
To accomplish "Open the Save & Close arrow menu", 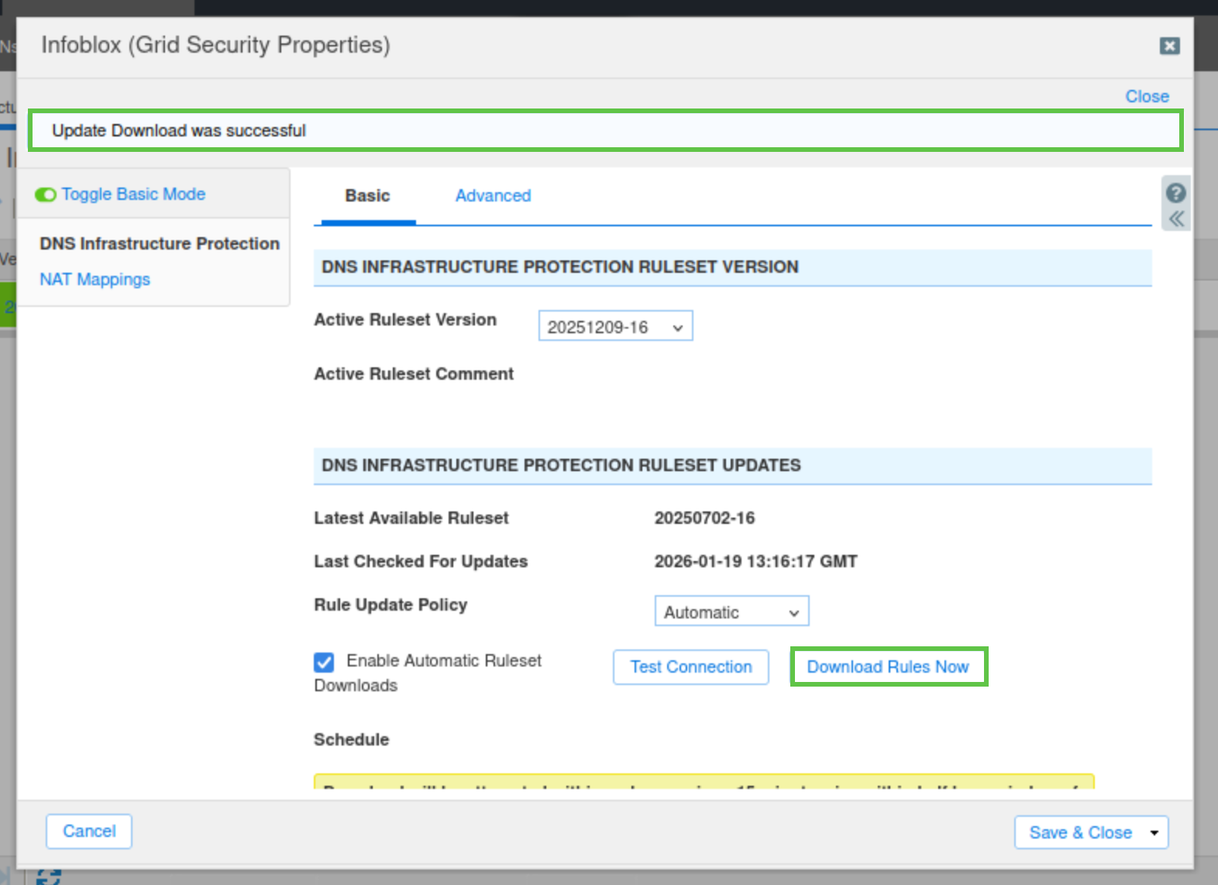I will (x=1154, y=833).
